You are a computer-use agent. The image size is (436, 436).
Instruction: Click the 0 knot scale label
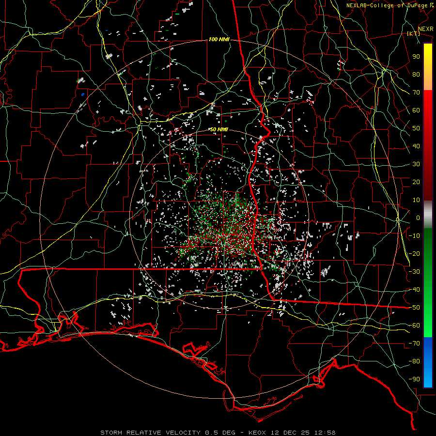(x=418, y=218)
